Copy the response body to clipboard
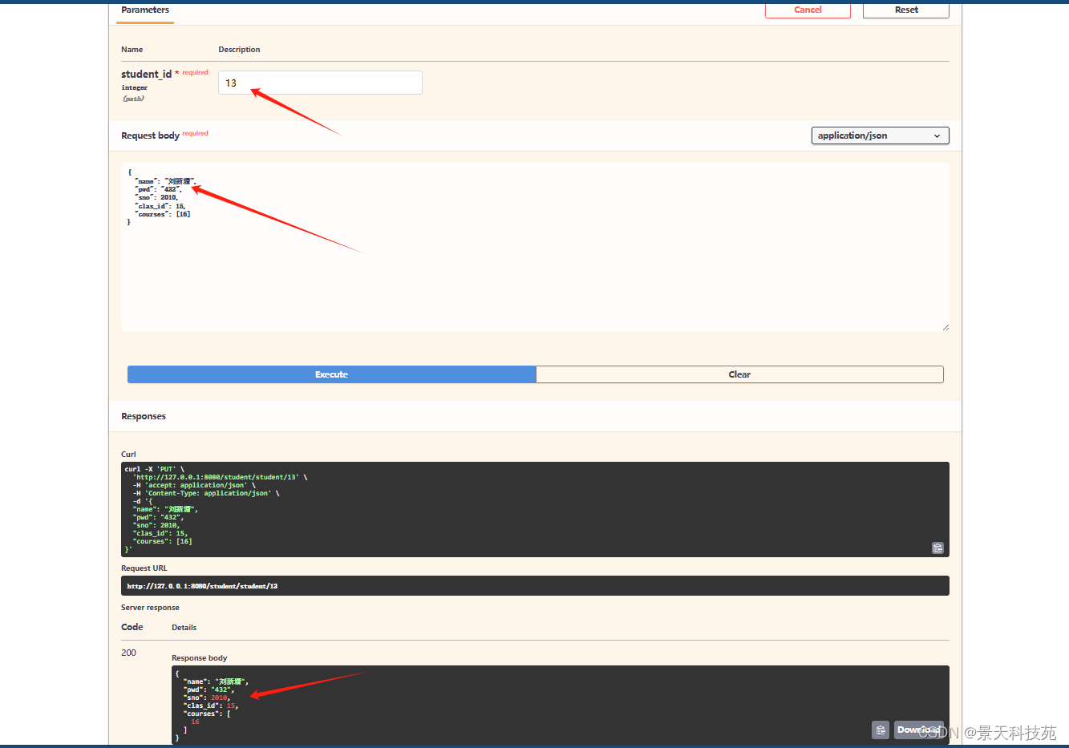The height and width of the screenshot is (748, 1069). [881, 730]
